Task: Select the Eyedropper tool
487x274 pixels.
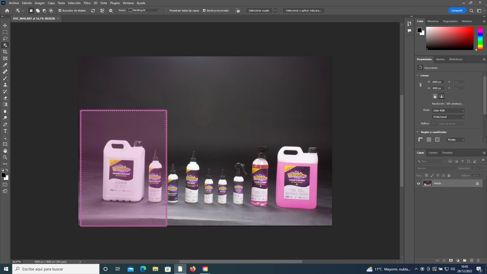Action: click(x=5, y=65)
